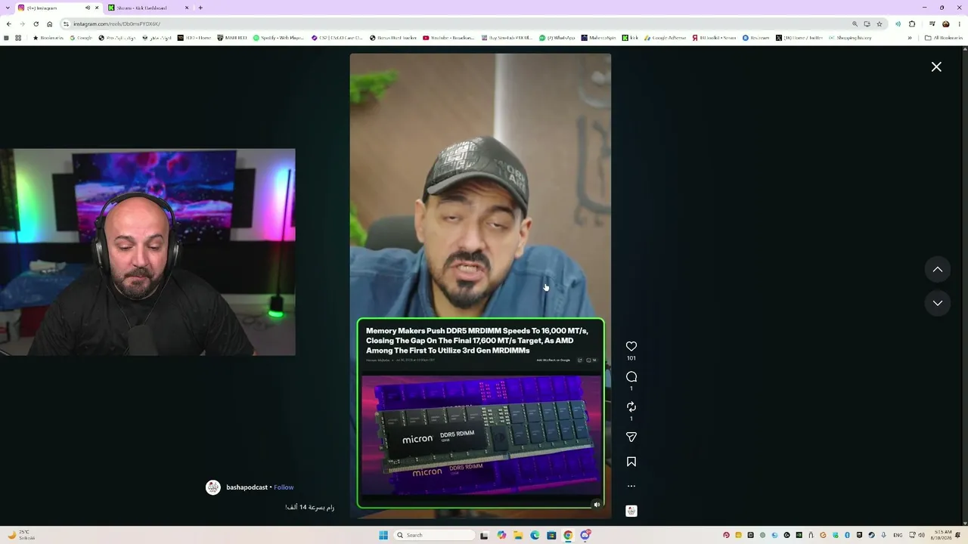
Task: Open the Windows Start menu
Action: [x=383, y=535]
